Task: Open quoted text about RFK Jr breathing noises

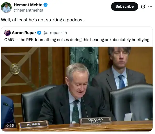Action: pyautogui.click(x=77, y=40)
